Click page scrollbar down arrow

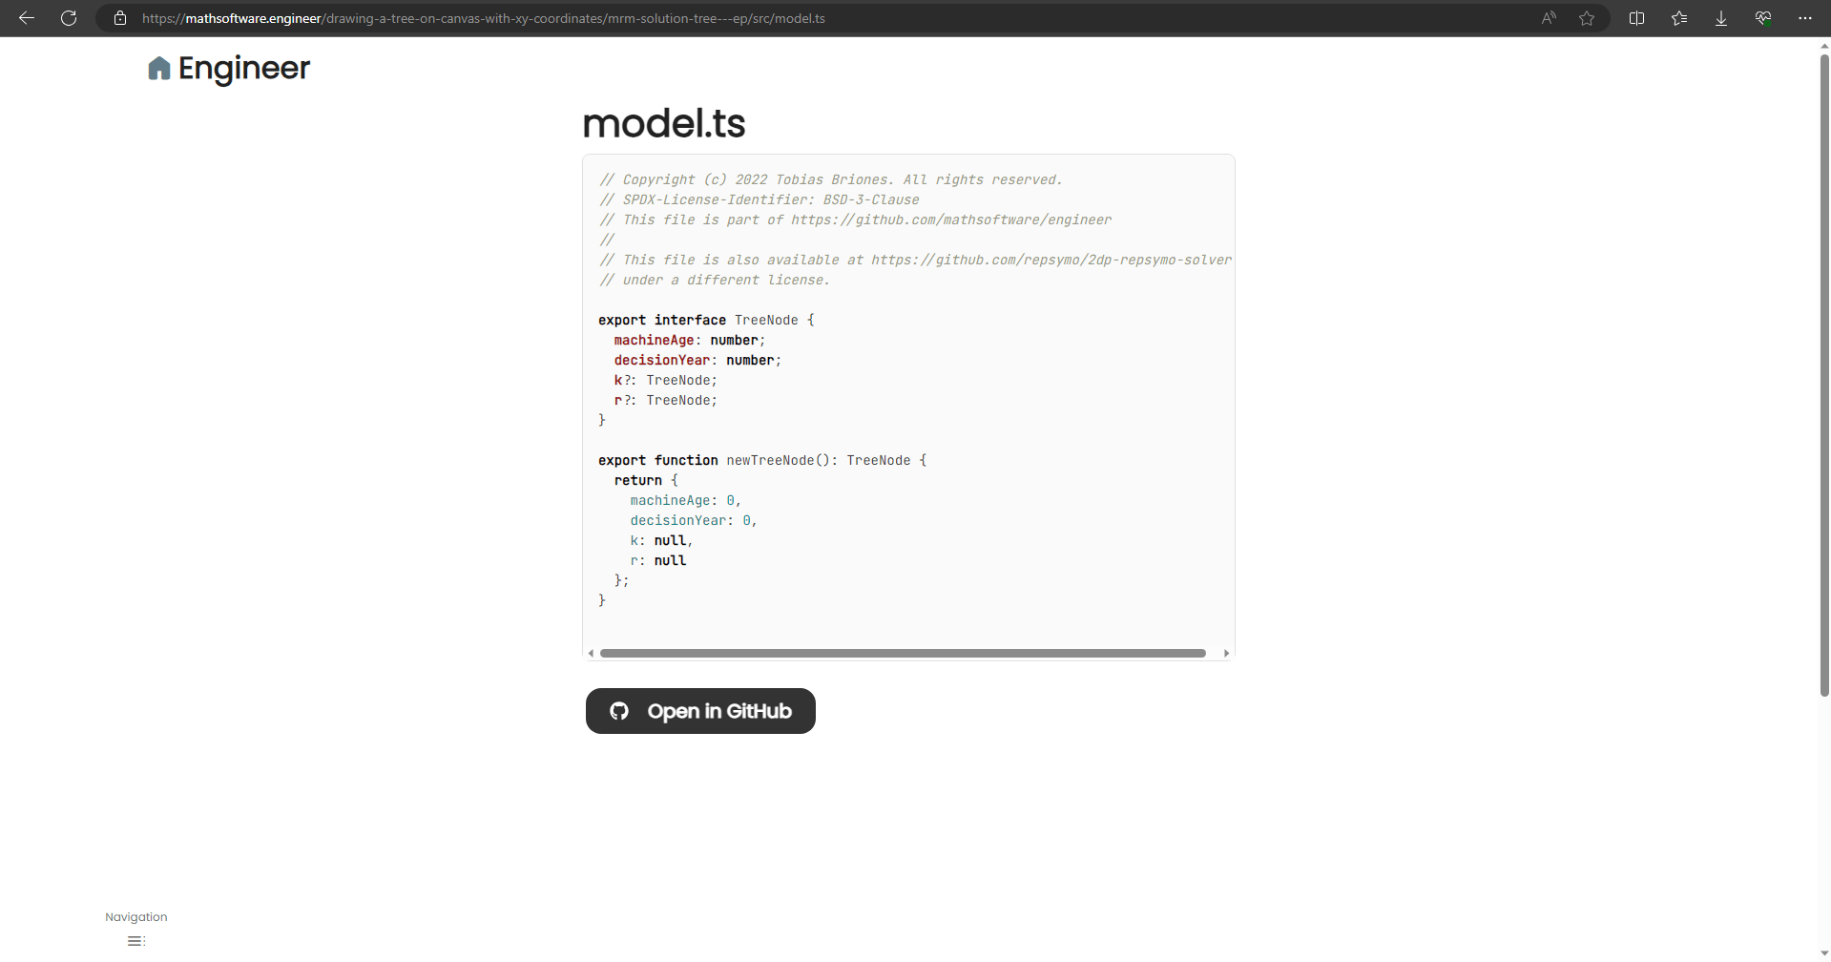(1824, 953)
